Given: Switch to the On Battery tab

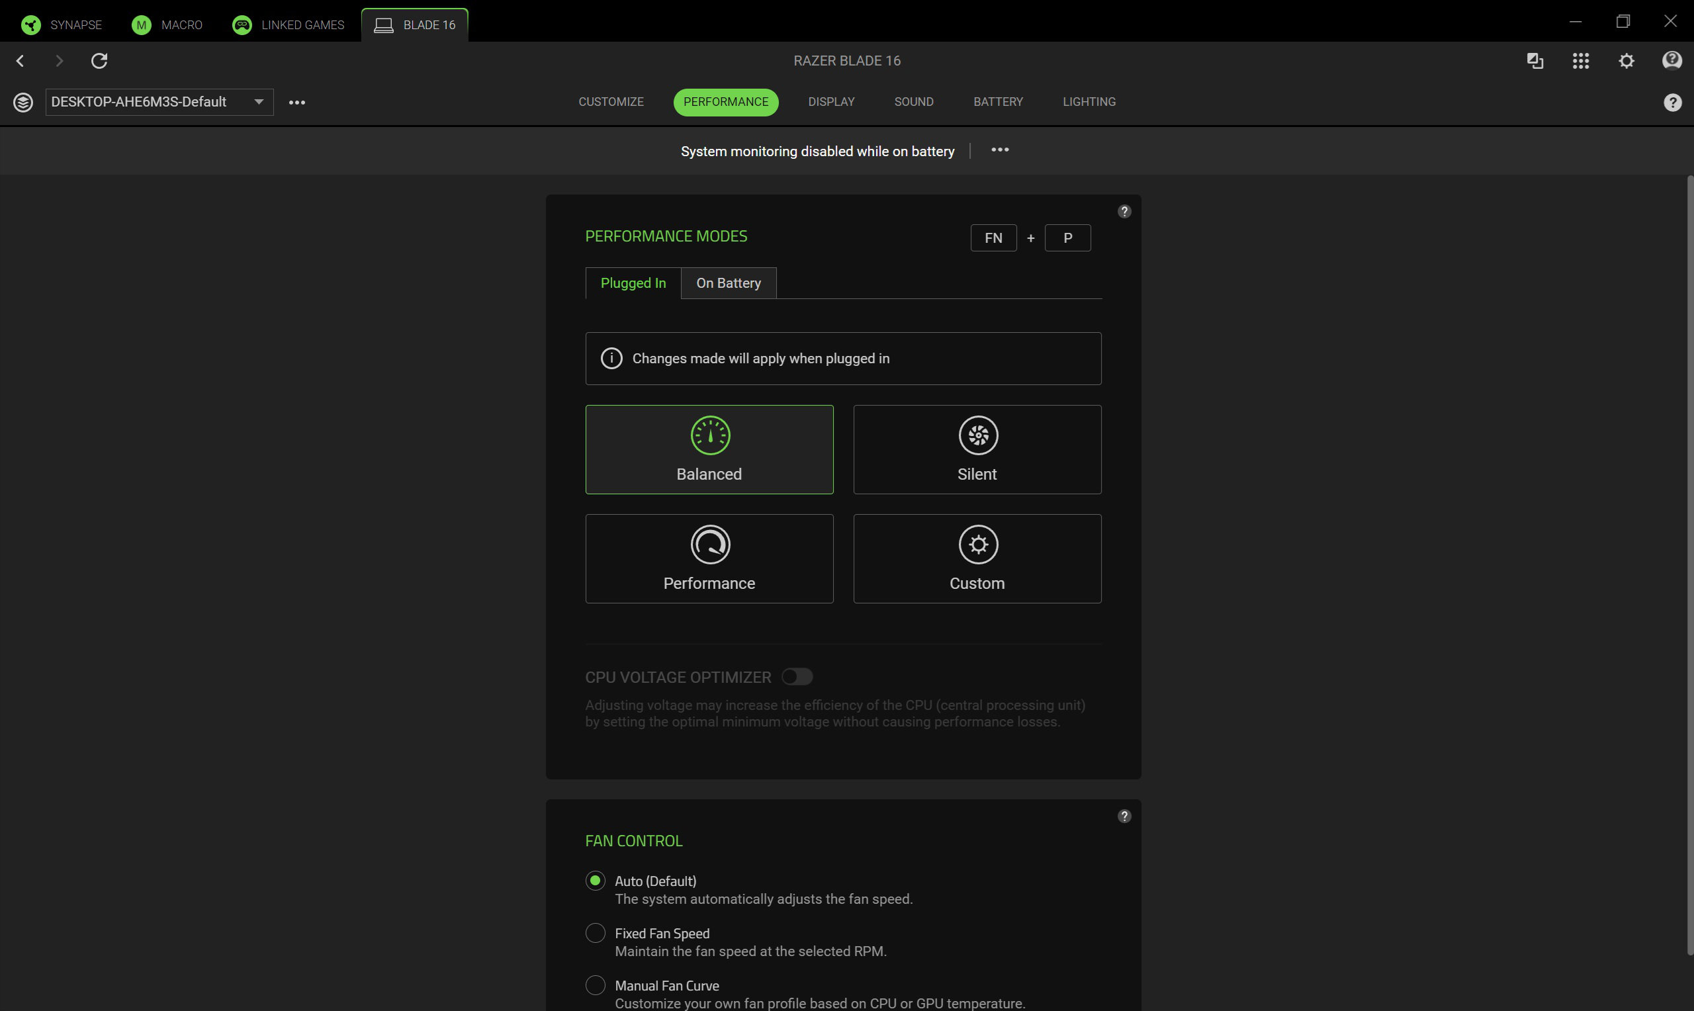Looking at the screenshot, I should click(728, 283).
